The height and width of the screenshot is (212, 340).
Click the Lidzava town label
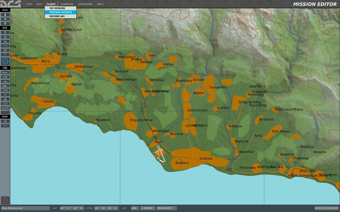tap(49, 101)
